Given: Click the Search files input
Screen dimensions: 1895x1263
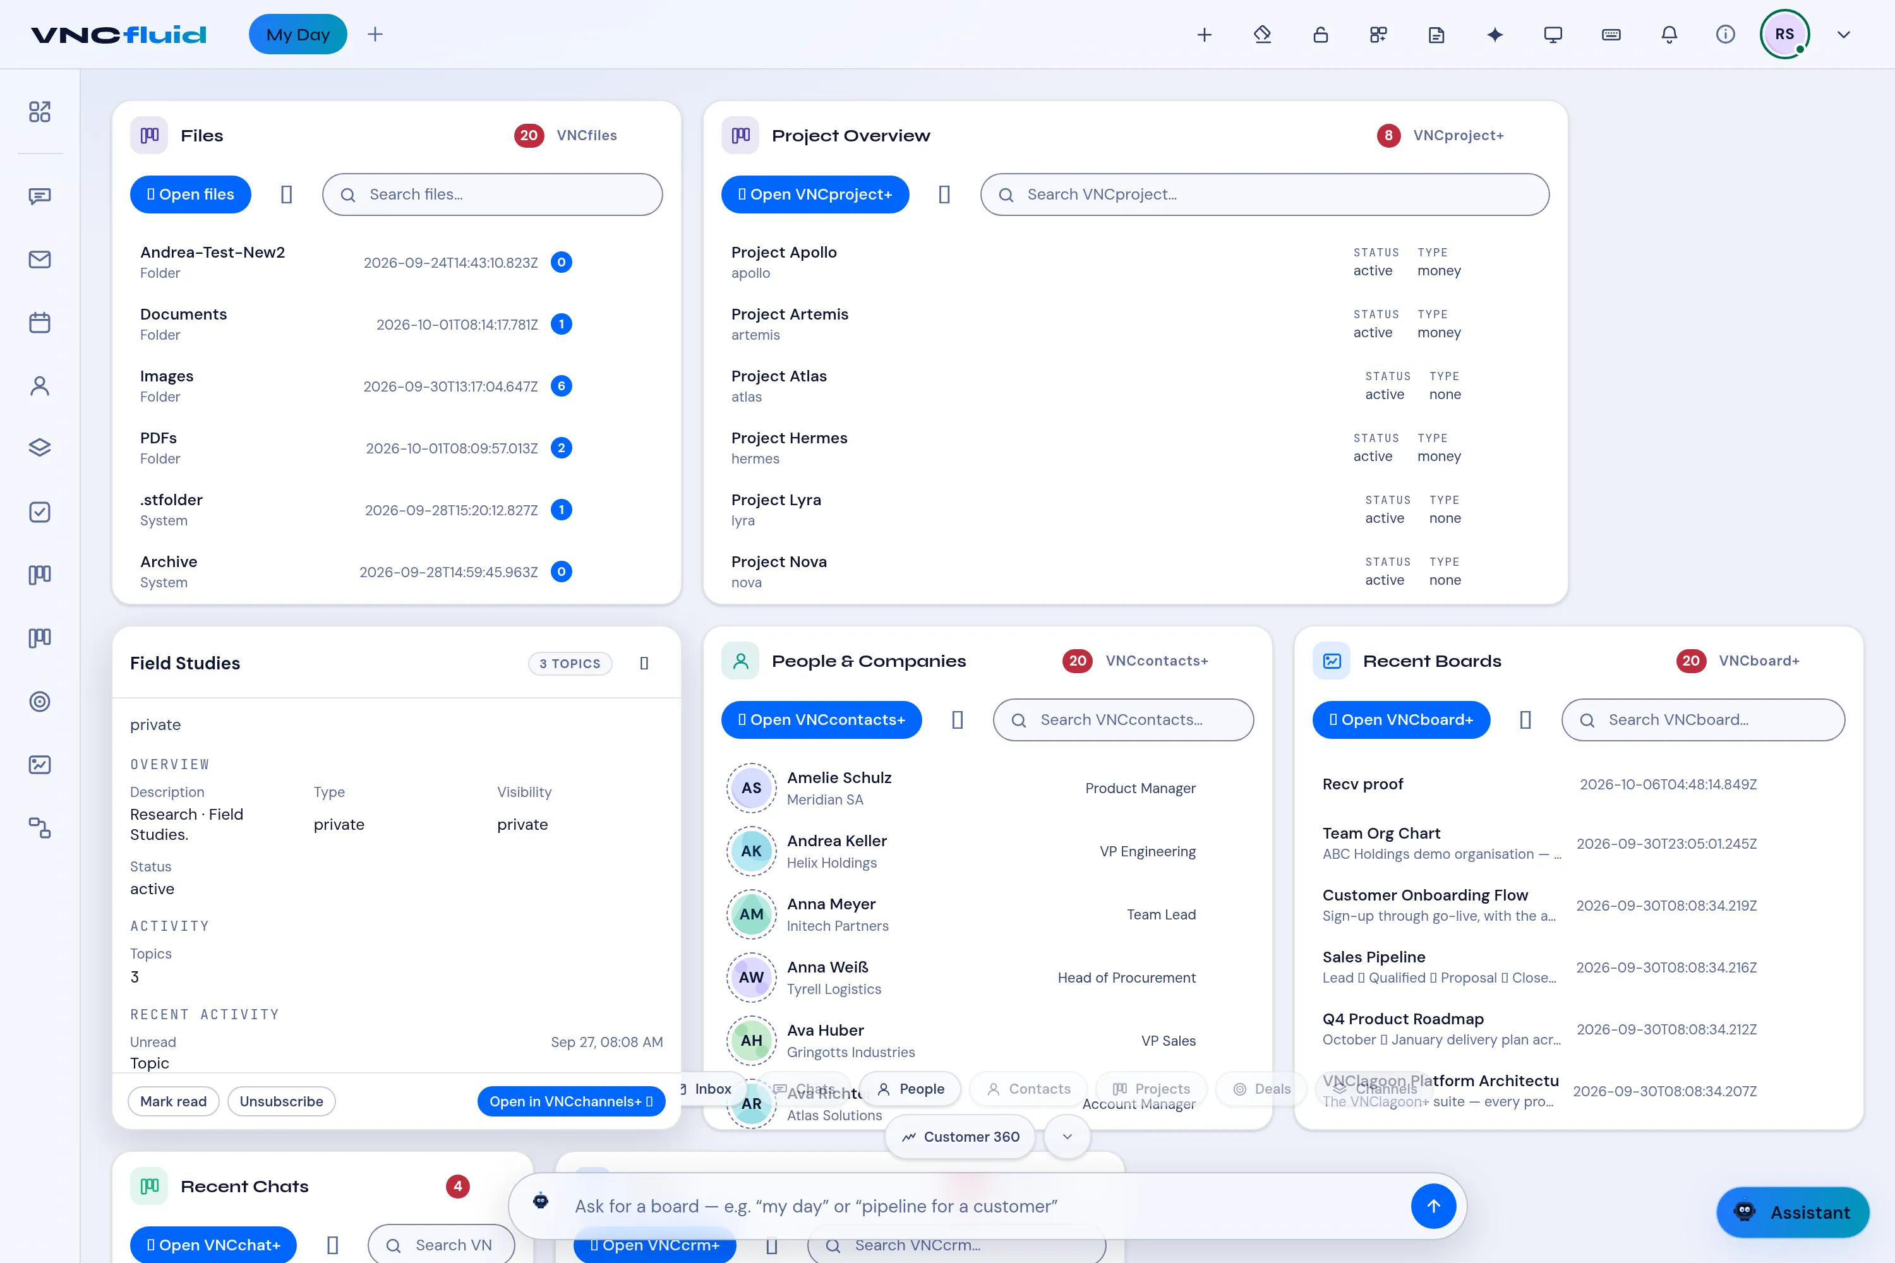Looking at the screenshot, I should 492,194.
